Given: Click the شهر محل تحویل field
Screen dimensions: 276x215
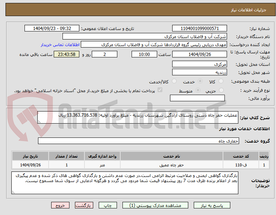Looking at the screenshot, I should (200, 72).
